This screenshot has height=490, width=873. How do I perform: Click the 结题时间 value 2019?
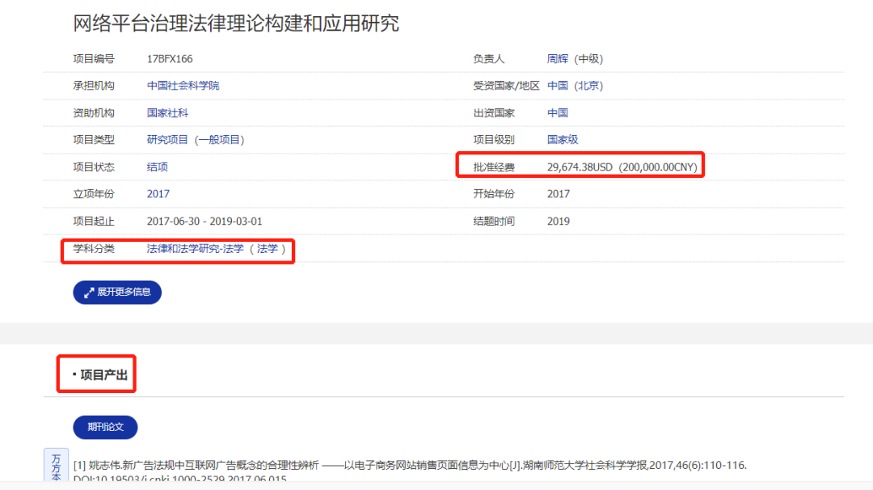[558, 222]
